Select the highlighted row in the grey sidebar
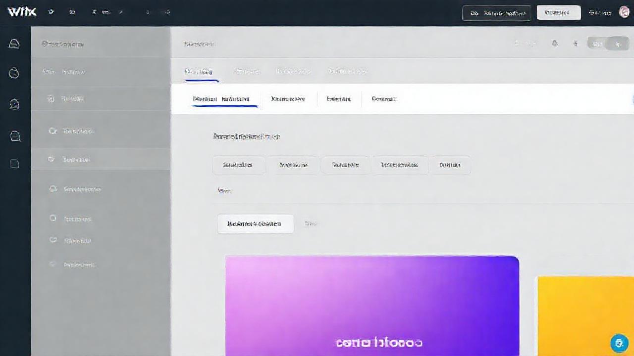The image size is (634, 356). coord(101,160)
